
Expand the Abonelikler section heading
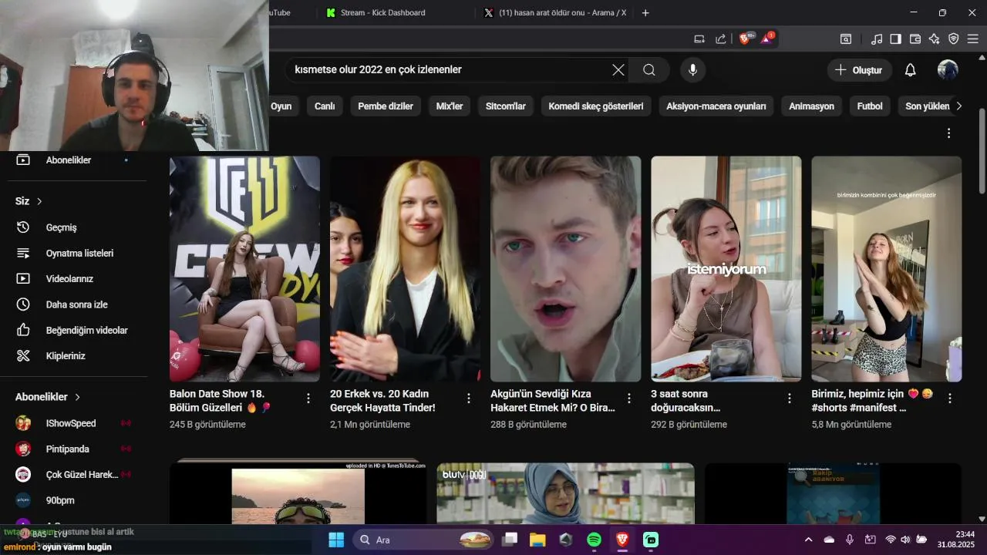pos(48,397)
